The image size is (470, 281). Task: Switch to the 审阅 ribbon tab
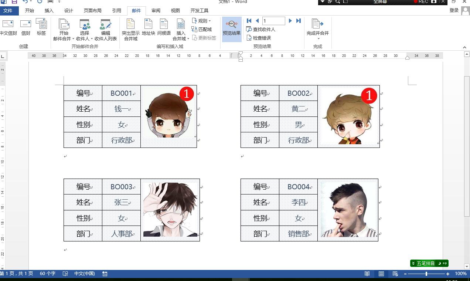[156, 10]
